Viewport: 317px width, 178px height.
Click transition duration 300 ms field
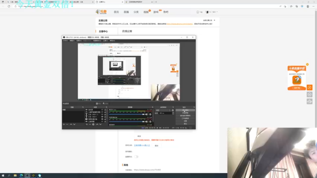[x=165, y=113]
